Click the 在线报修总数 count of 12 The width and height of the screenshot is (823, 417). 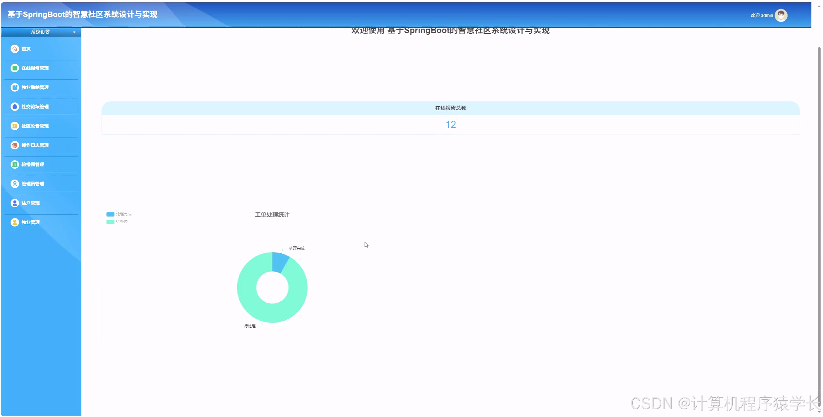(450, 125)
